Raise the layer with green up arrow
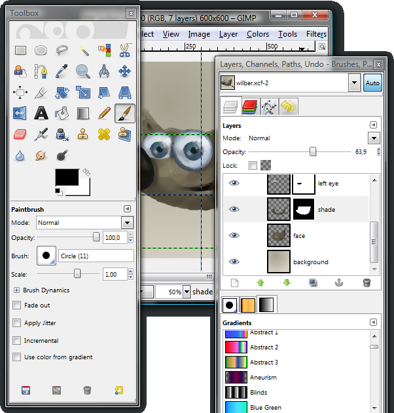Screen dimensions: 394x413 (260, 283)
